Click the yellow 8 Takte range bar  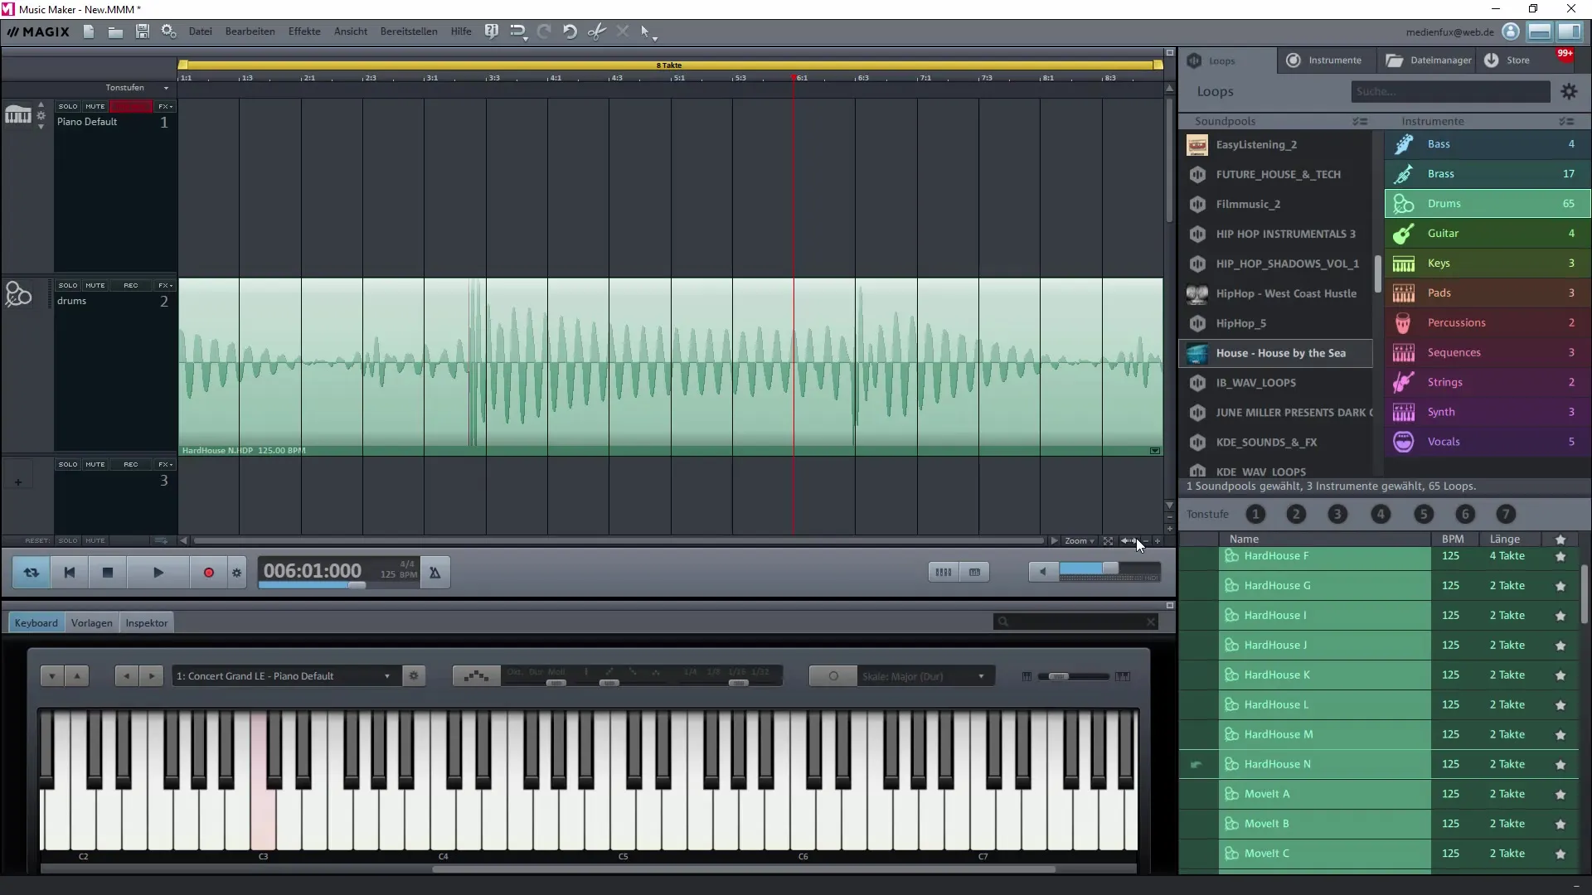click(670, 65)
